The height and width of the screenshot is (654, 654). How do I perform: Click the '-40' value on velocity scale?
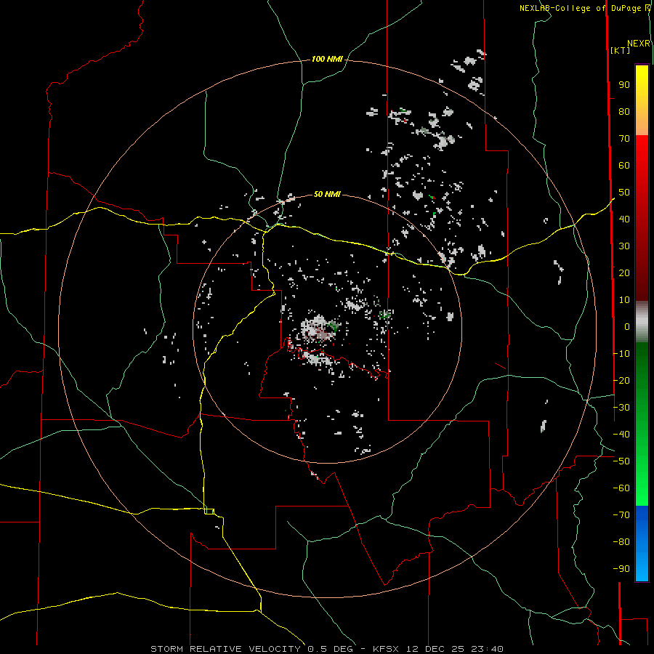pyautogui.click(x=621, y=435)
